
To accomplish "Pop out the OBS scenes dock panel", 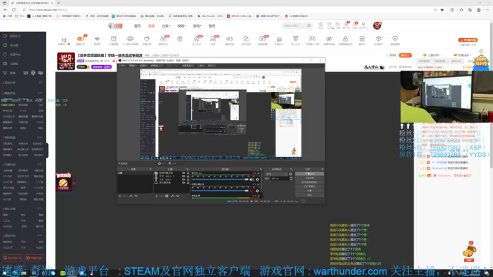I will pos(150,169).
